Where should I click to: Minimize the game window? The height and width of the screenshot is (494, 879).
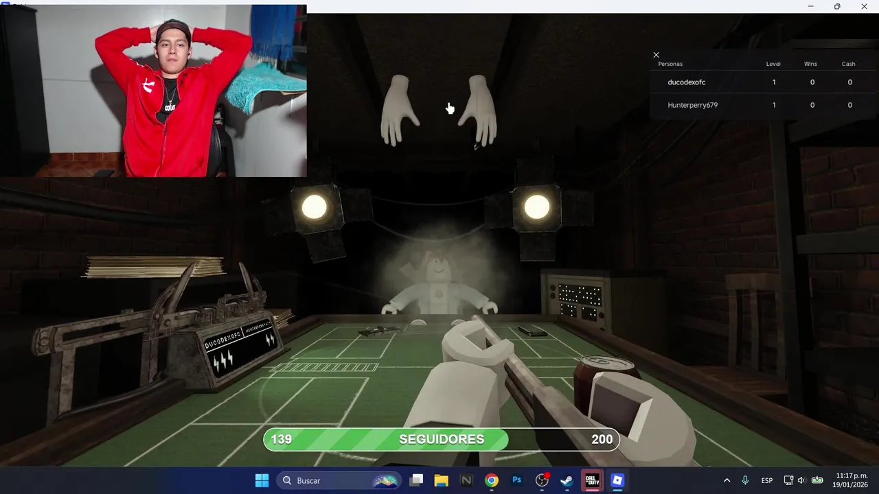coord(811,6)
